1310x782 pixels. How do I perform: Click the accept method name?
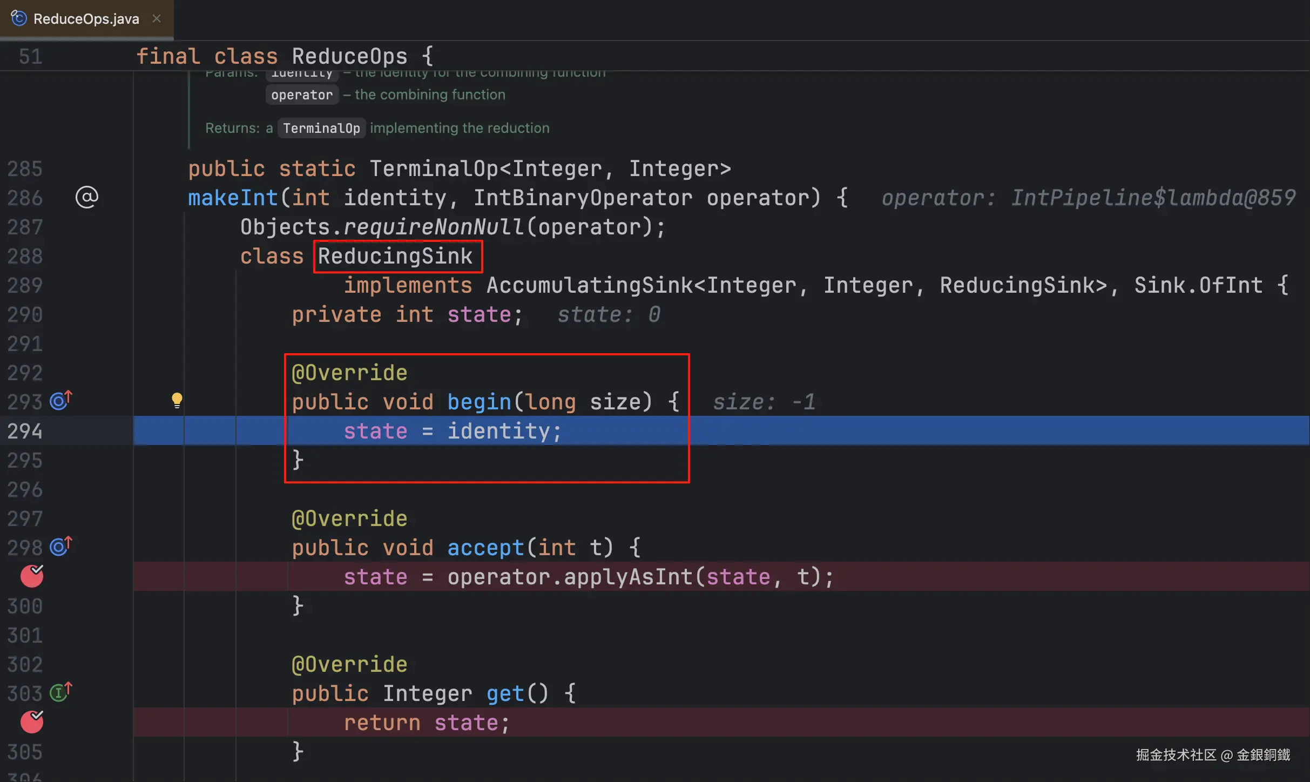point(485,548)
